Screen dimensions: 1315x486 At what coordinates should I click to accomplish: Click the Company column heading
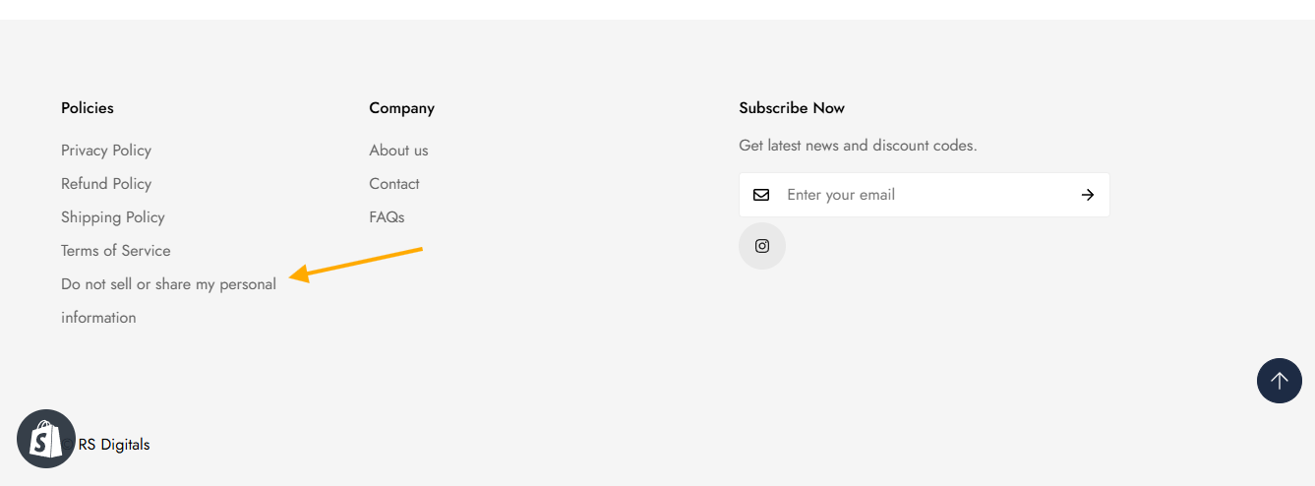click(x=401, y=108)
